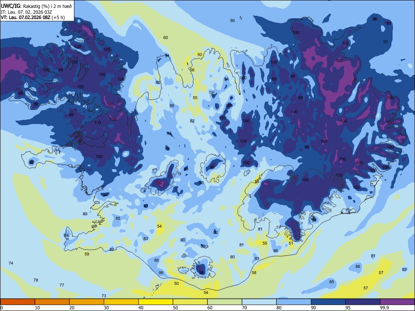Click the medium blue 90–95 legend swatch

tap(328, 302)
